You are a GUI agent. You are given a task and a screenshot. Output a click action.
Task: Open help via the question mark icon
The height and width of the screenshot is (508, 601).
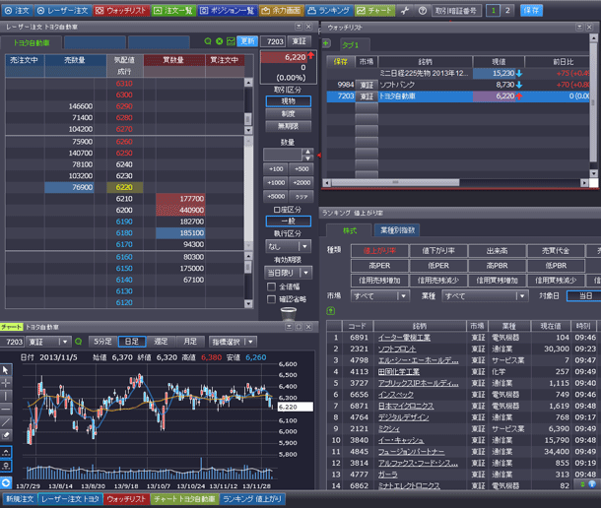pos(423,11)
